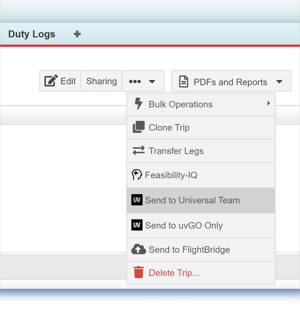Choose Delete Trip... from the menu
Viewport: 300px width, 317px height.
pos(174,273)
